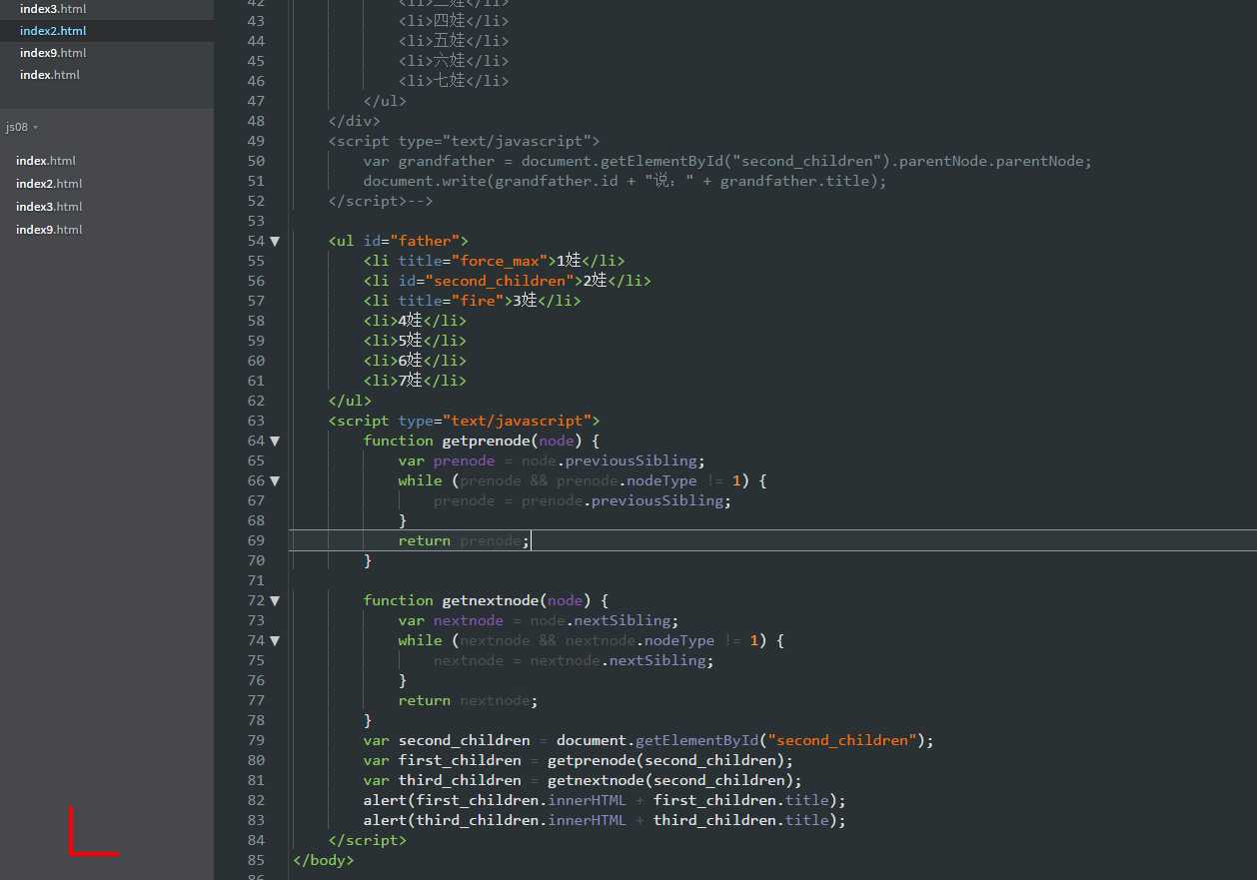Open index9.html under the js08 project tree
Viewport: 1257px width, 880px height.
(49, 230)
